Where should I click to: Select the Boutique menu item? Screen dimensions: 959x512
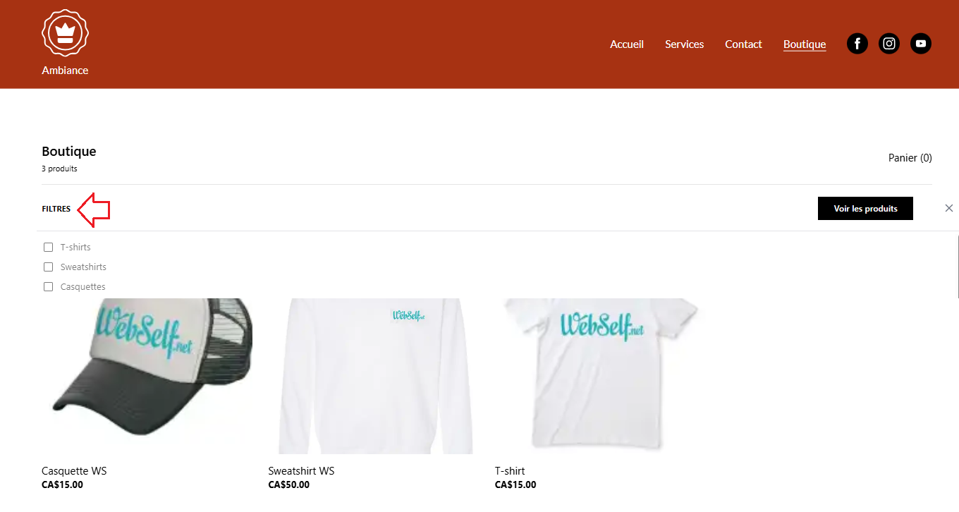(805, 44)
